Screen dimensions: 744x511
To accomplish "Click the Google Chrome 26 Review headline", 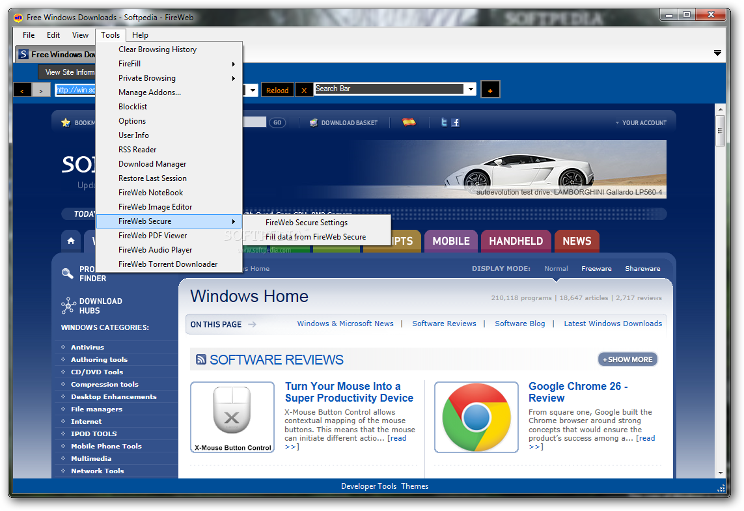I will pos(578,392).
